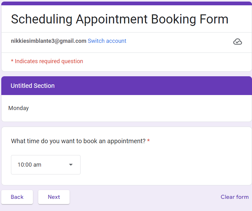This screenshot has height=211, width=252.
Task: Click the Monday section description
Action: 18,108
